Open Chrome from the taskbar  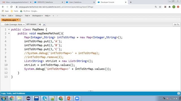point(12,98)
